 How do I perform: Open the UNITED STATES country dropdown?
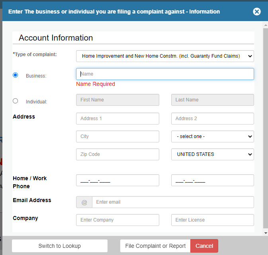pyautogui.click(x=212, y=154)
